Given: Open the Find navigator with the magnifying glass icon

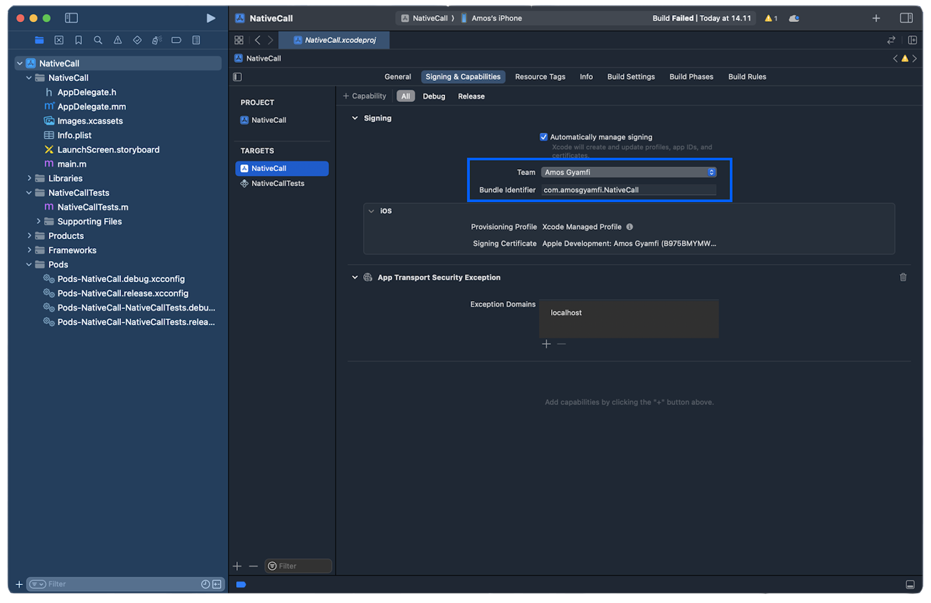Looking at the screenshot, I should point(98,40).
